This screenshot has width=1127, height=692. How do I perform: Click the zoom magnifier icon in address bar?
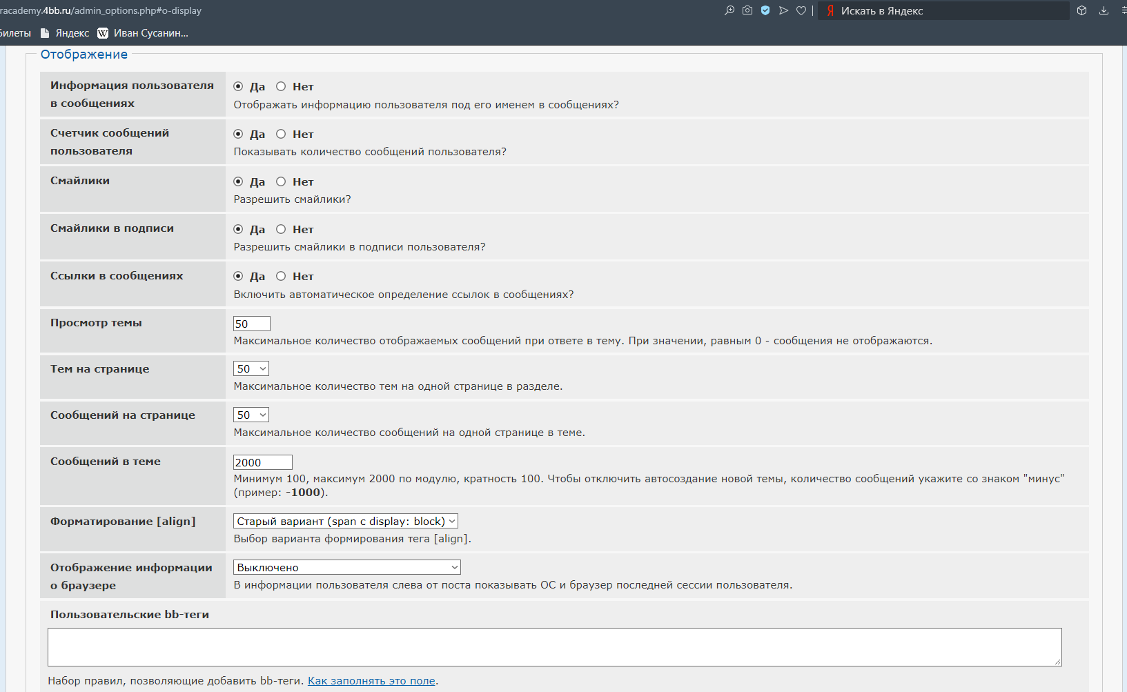[x=729, y=10]
